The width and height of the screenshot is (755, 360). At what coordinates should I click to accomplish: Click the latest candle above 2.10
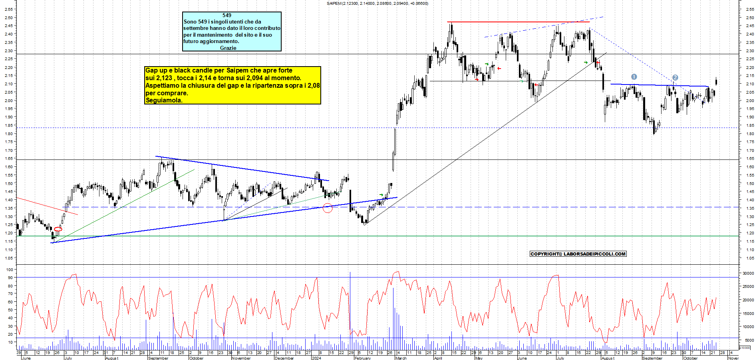click(716, 82)
